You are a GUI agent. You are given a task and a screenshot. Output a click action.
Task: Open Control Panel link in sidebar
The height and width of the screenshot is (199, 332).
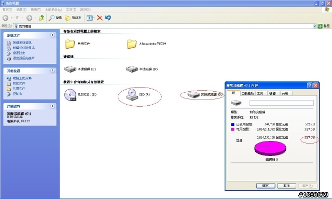(17, 94)
